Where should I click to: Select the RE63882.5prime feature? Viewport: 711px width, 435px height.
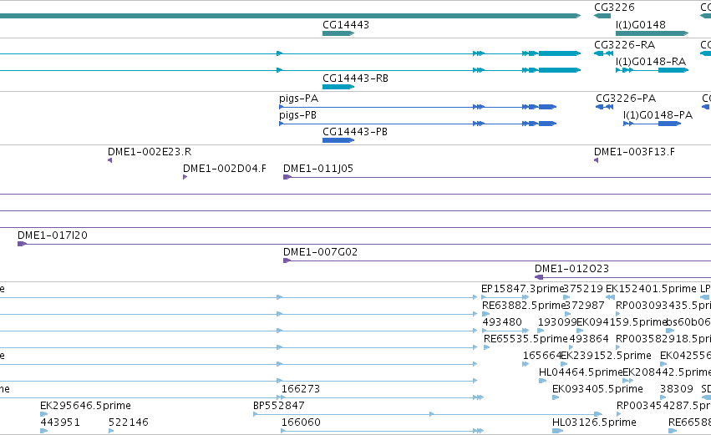pyautogui.click(x=486, y=314)
